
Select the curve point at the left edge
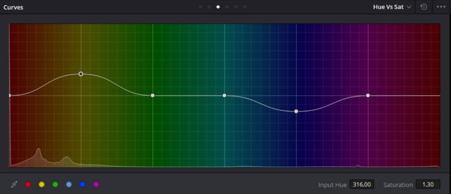coord(10,95)
